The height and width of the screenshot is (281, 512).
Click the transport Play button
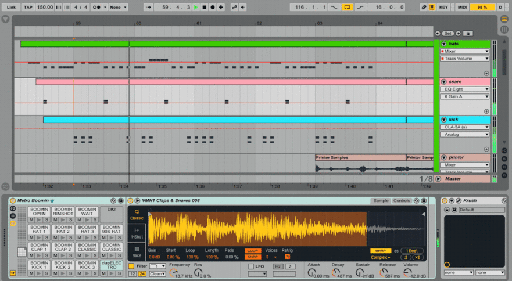(x=196, y=7)
